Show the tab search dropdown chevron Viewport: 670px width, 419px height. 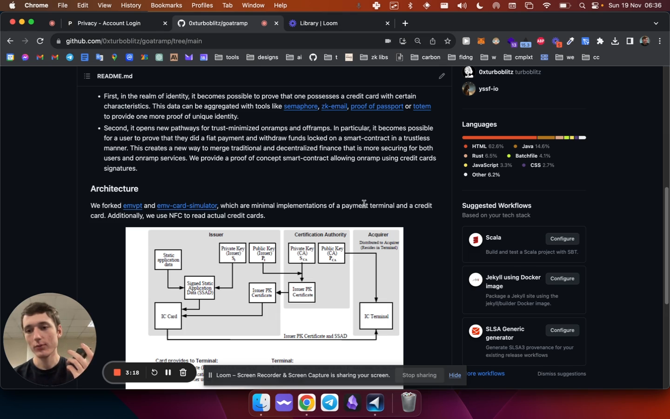click(656, 23)
